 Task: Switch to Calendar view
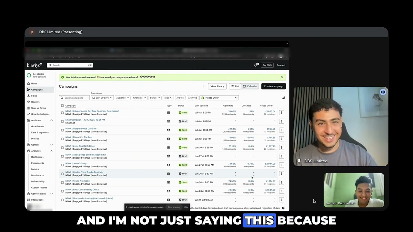point(250,86)
